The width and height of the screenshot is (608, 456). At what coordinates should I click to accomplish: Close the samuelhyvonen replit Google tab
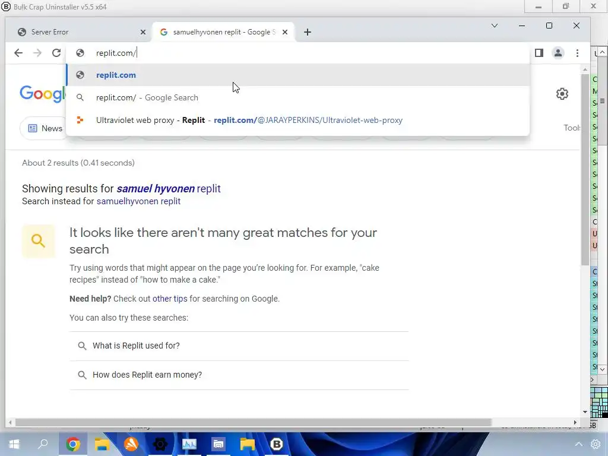pyautogui.click(x=285, y=32)
